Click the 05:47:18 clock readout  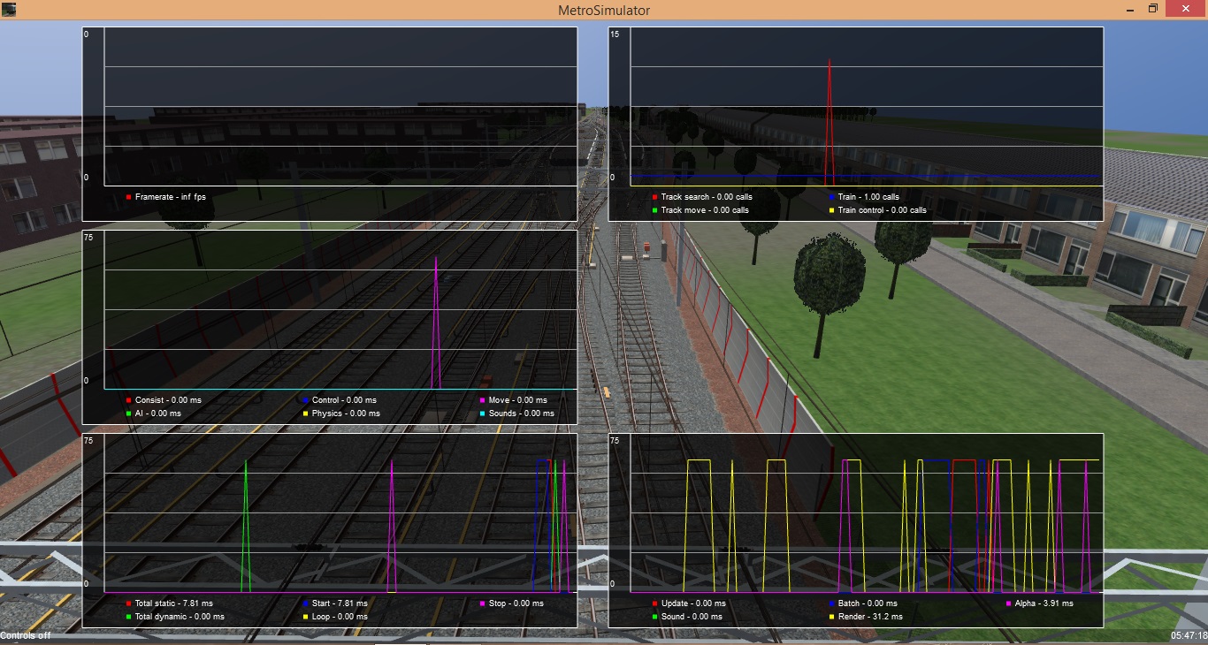click(1189, 635)
